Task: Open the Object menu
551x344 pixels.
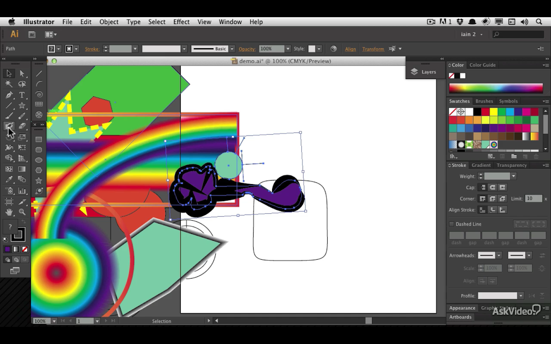Action: click(x=109, y=22)
